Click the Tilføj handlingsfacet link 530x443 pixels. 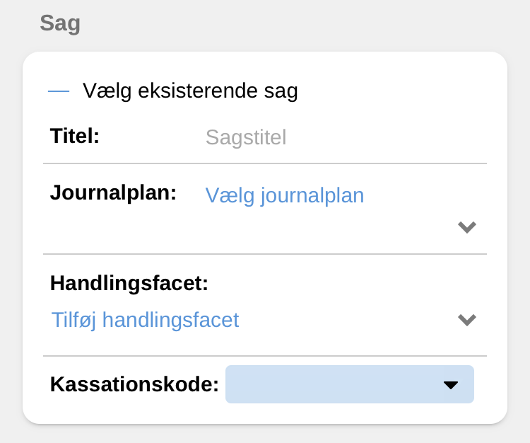point(146,320)
